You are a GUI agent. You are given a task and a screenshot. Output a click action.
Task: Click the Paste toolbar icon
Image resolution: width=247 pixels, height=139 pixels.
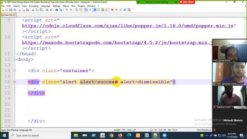(x=41, y=10)
